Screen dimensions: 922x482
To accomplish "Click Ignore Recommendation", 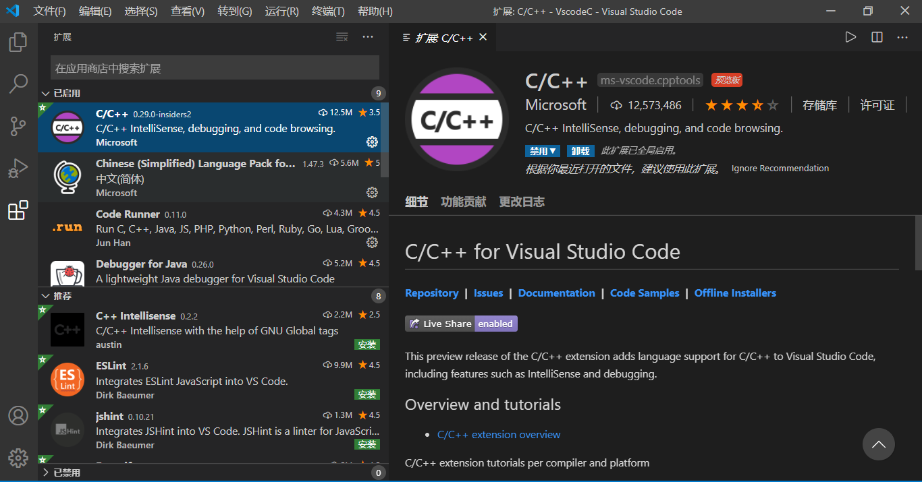I will click(x=780, y=169).
